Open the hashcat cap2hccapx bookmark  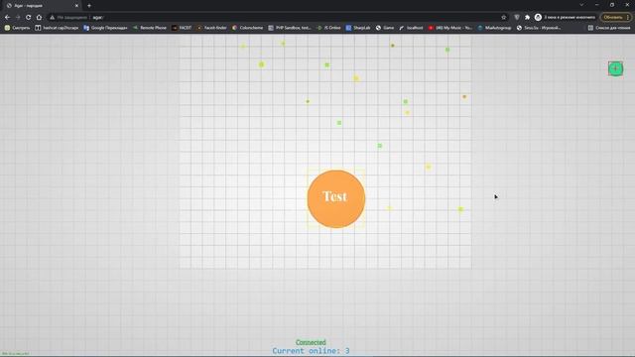[57, 28]
